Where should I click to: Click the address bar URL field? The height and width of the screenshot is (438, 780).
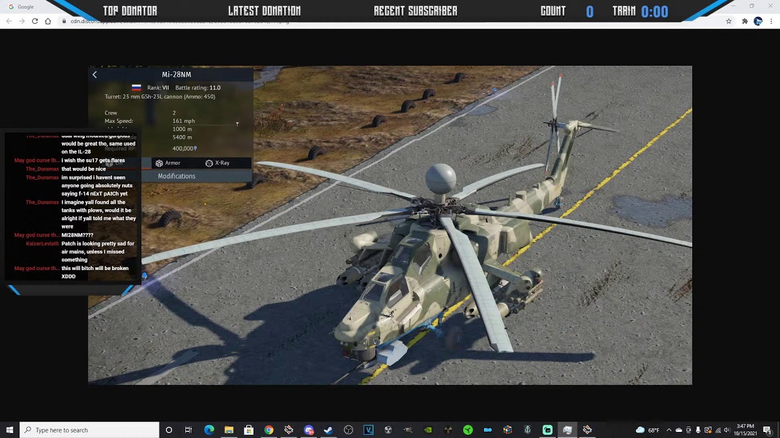coord(390,21)
